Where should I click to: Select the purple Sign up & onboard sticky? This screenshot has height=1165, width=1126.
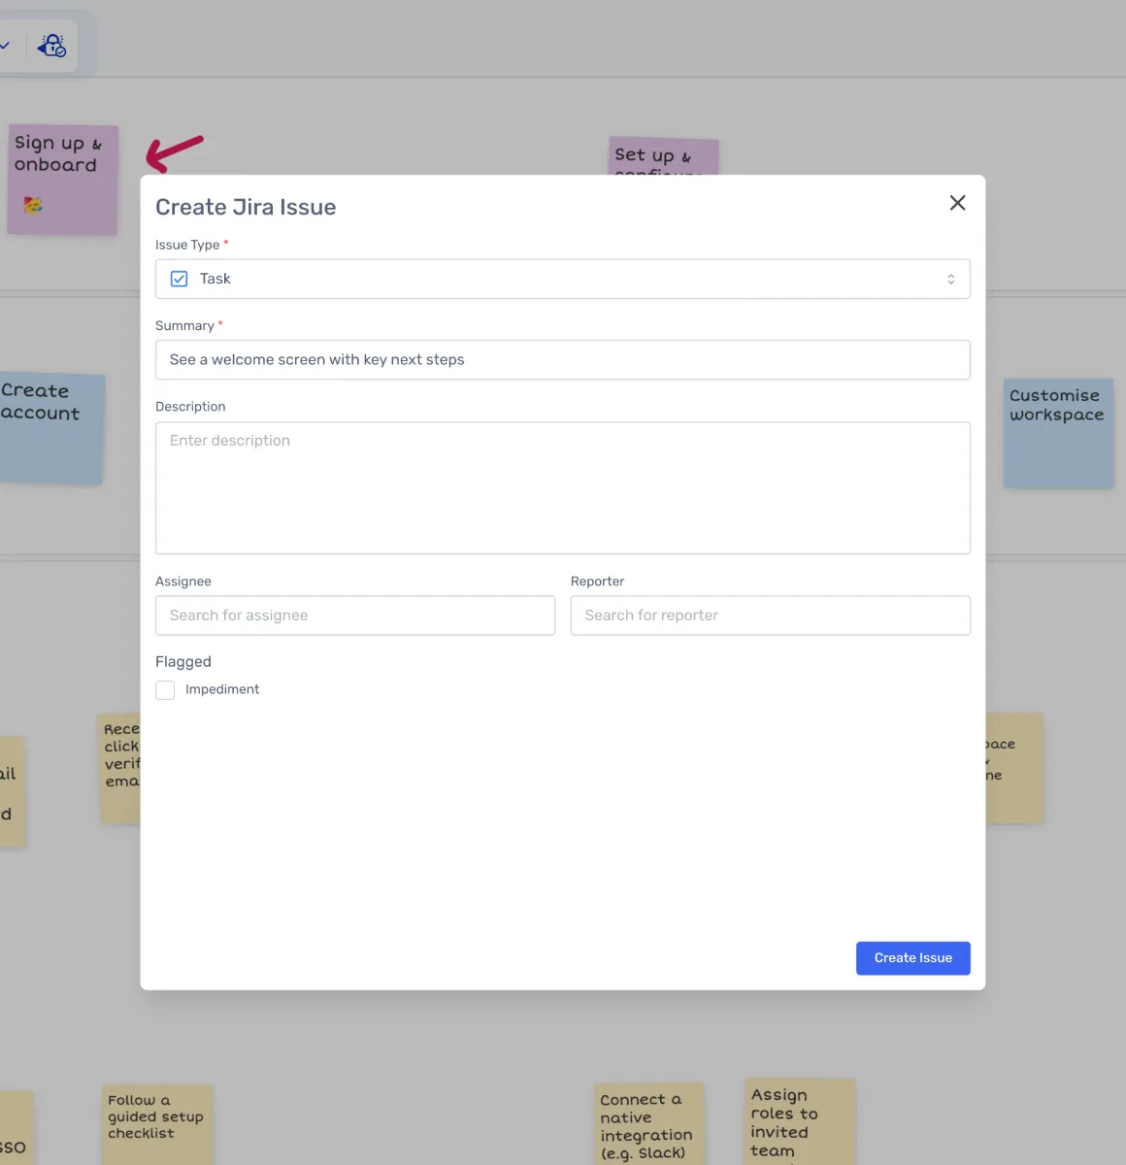coord(62,180)
